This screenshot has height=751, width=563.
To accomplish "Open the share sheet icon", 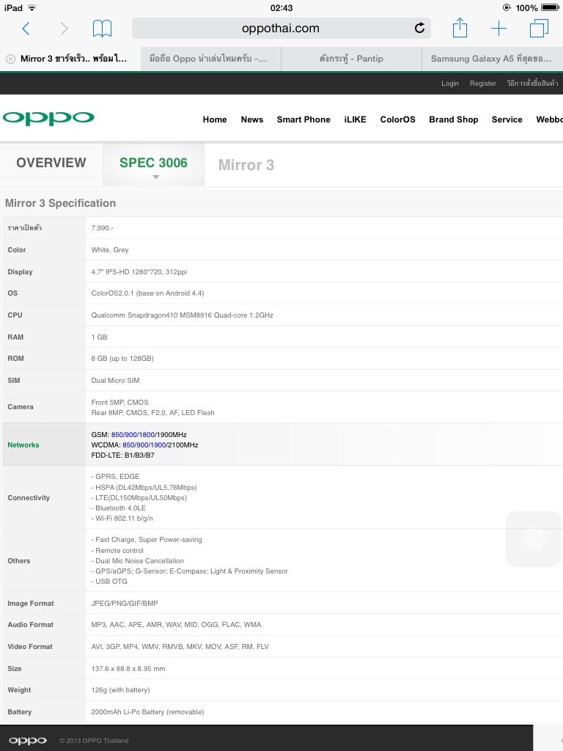I will pyautogui.click(x=460, y=28).
